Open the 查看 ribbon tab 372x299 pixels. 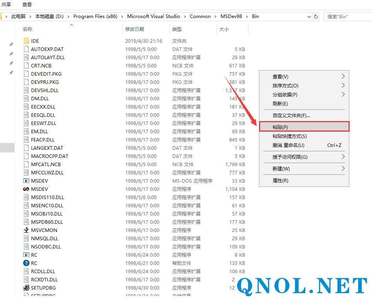point(27,4)
